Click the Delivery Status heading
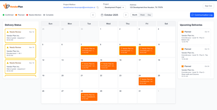The width and height of the screenshot is (217, 110). point(13,25)
